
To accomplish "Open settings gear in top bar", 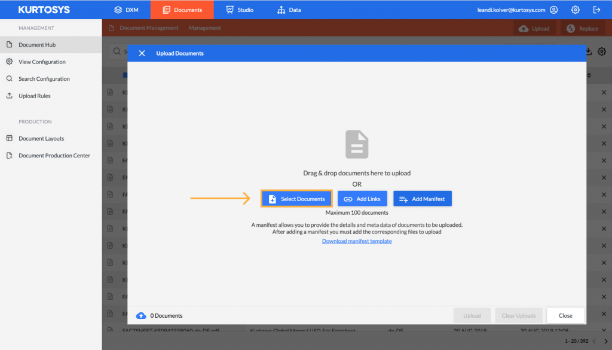I will coord(576,10).
